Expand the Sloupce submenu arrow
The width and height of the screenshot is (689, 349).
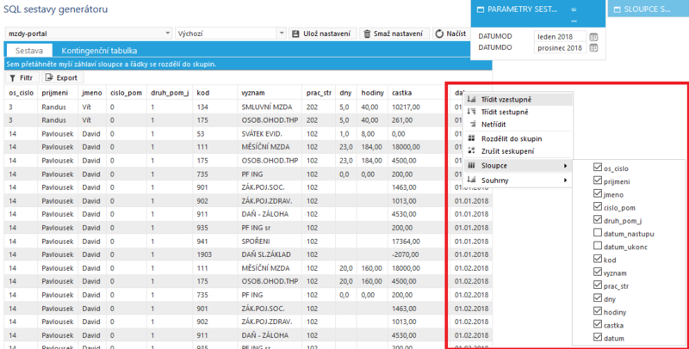[x=566, y=166]
